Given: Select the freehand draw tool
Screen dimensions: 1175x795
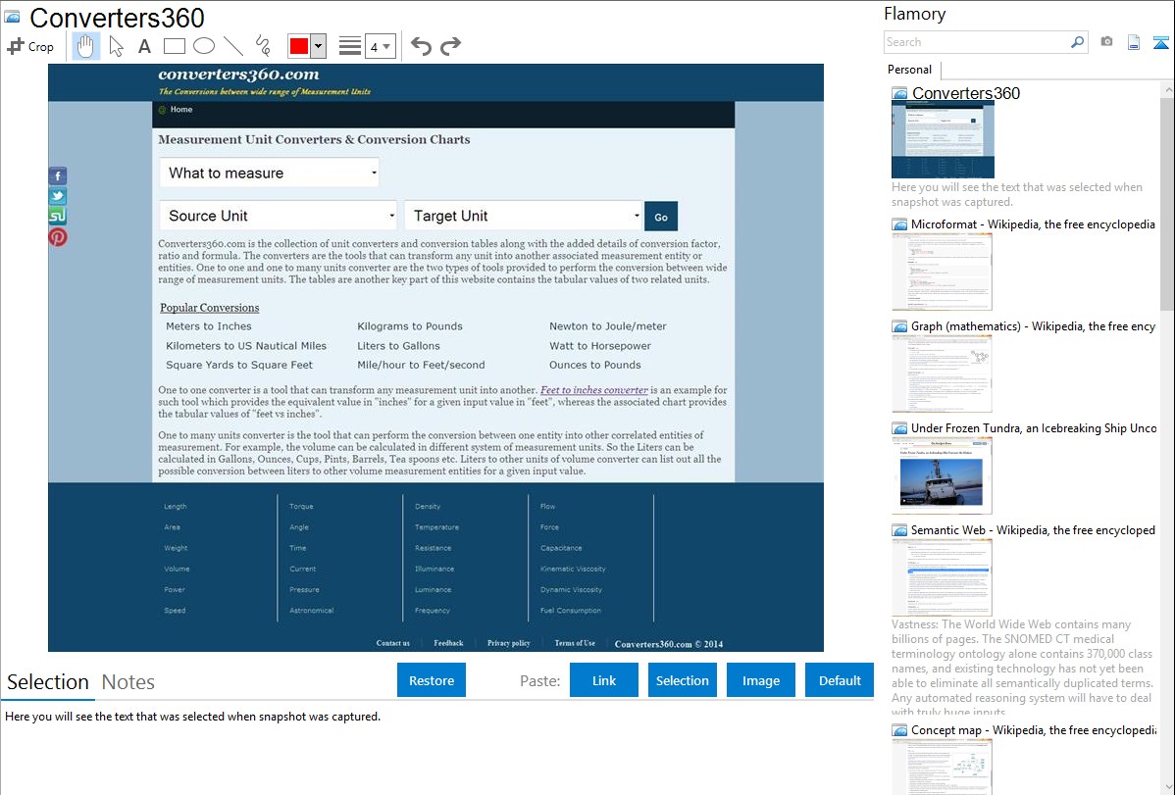Looking at the screenshot, I should tap(263, 46).
